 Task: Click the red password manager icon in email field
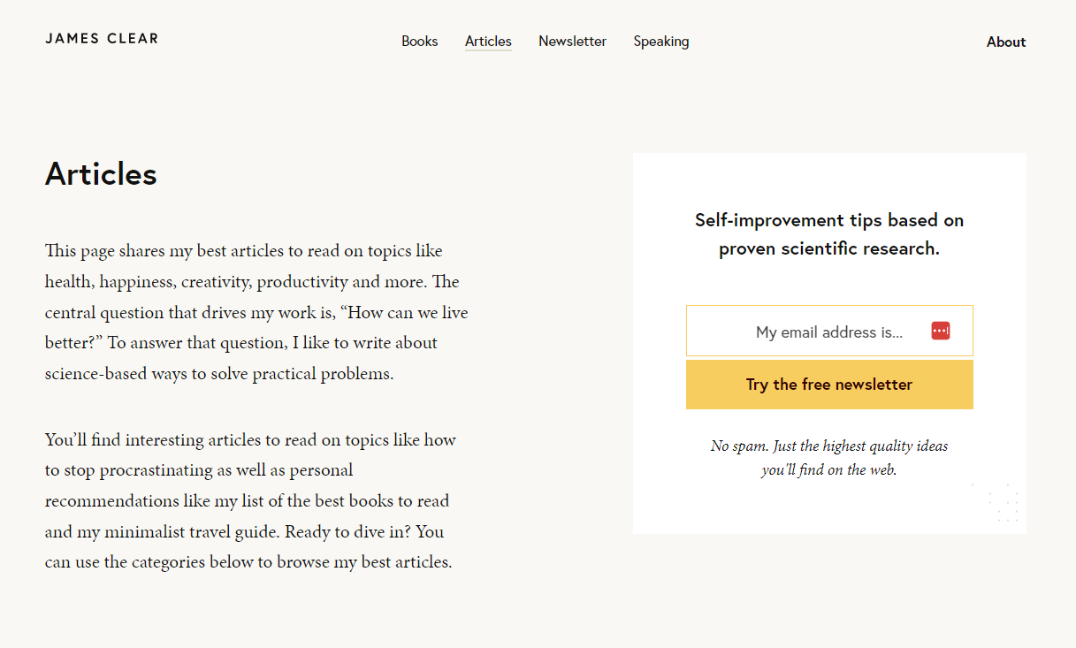tap(940, 331)
